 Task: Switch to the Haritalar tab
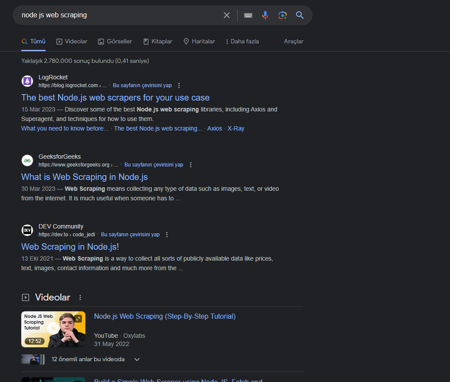point(199,42)
